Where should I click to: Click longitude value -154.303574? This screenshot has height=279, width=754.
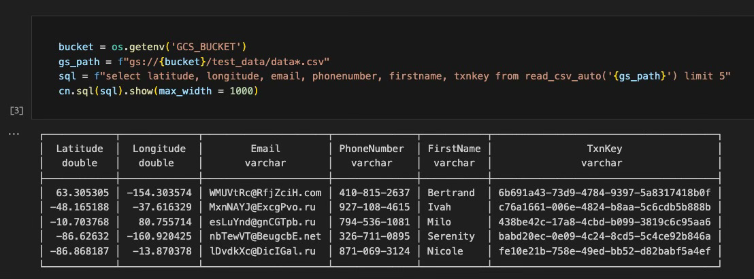tap(159, 193)
